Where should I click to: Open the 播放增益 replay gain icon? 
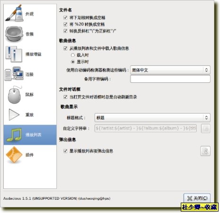tap(14, 54)
